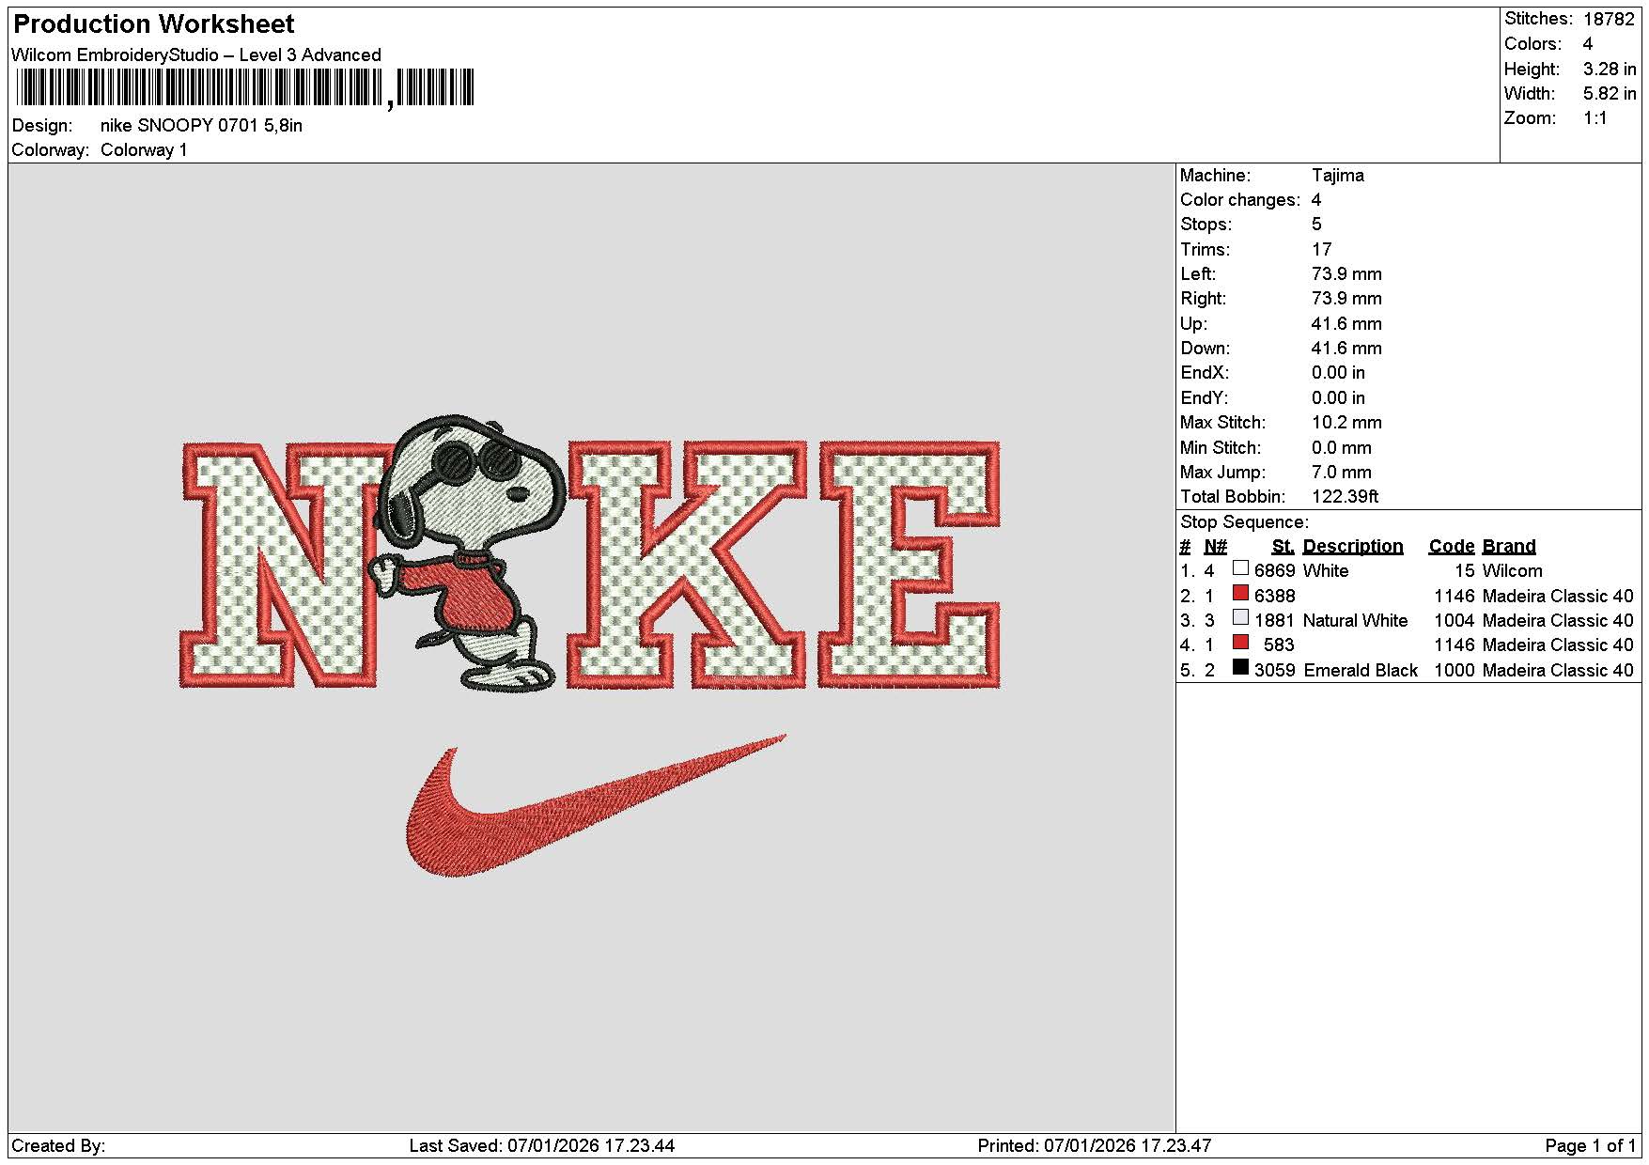Click the Stitches value "18782"
1649x1165 pixels.
coord(1609,19)
